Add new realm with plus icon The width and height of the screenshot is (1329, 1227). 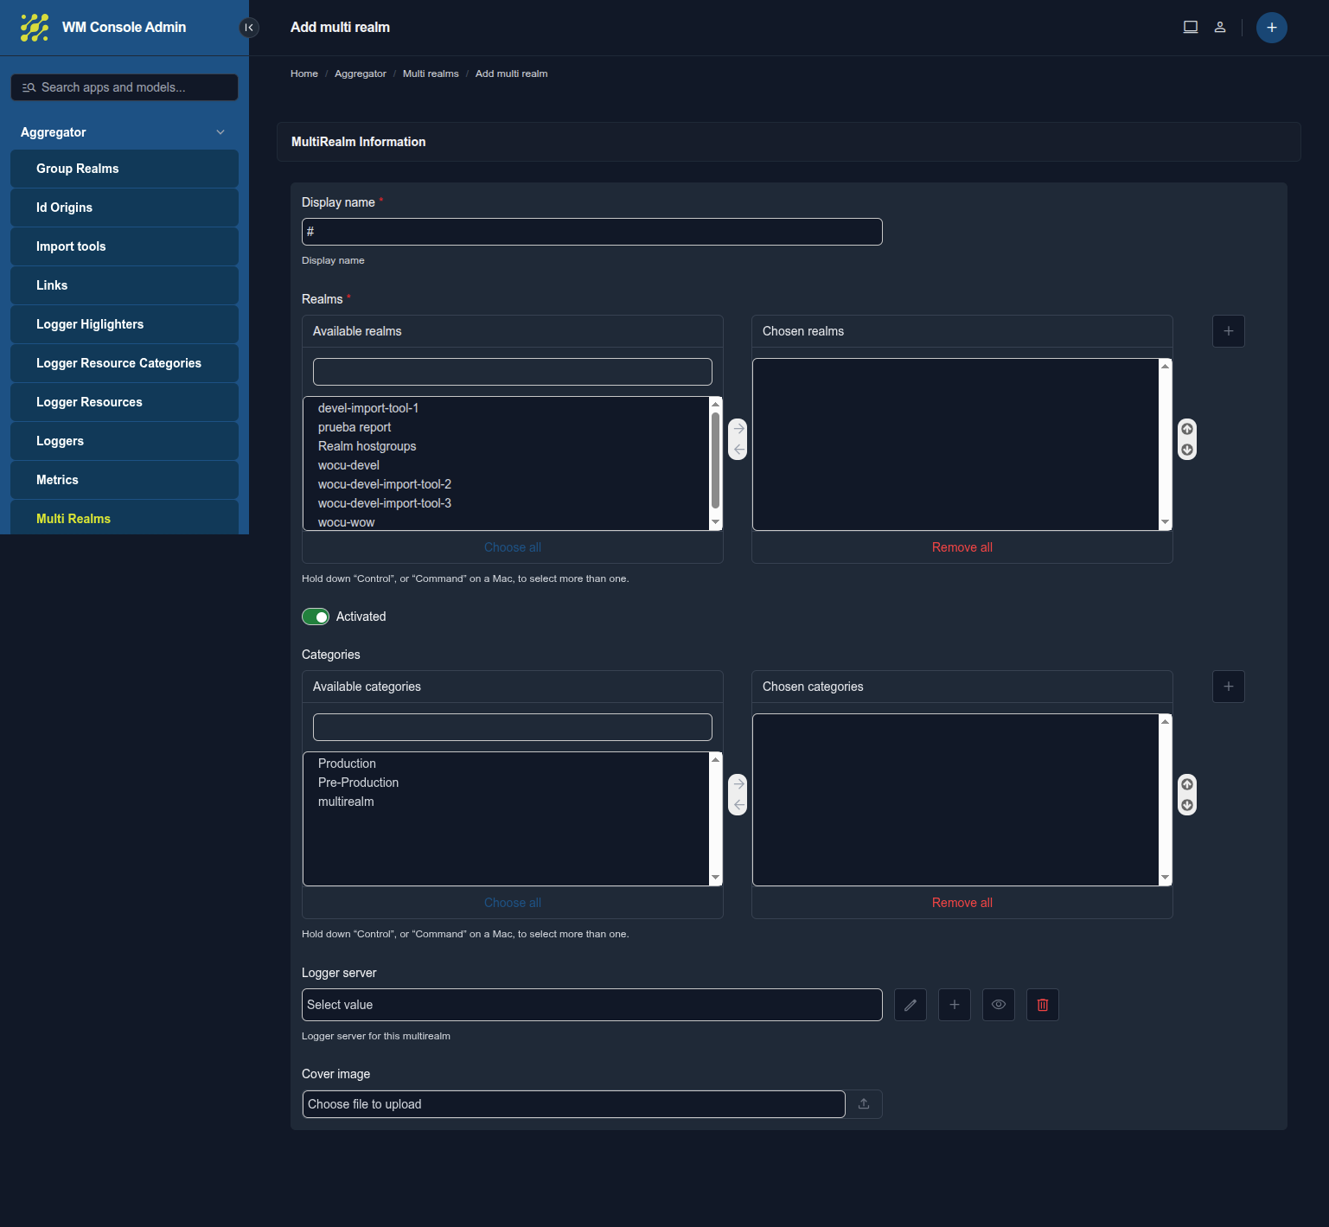pos(1228,331)
